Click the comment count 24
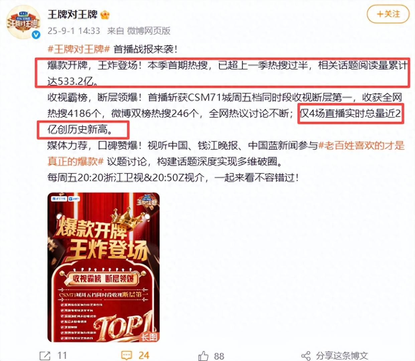Image resolution: width=415 pixels, height=361 pixels. pyautogui.click(x=144, y=355)
